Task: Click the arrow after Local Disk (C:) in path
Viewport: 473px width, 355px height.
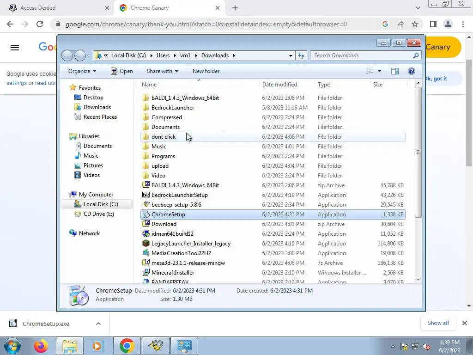Action: click(x=151, y=55)
